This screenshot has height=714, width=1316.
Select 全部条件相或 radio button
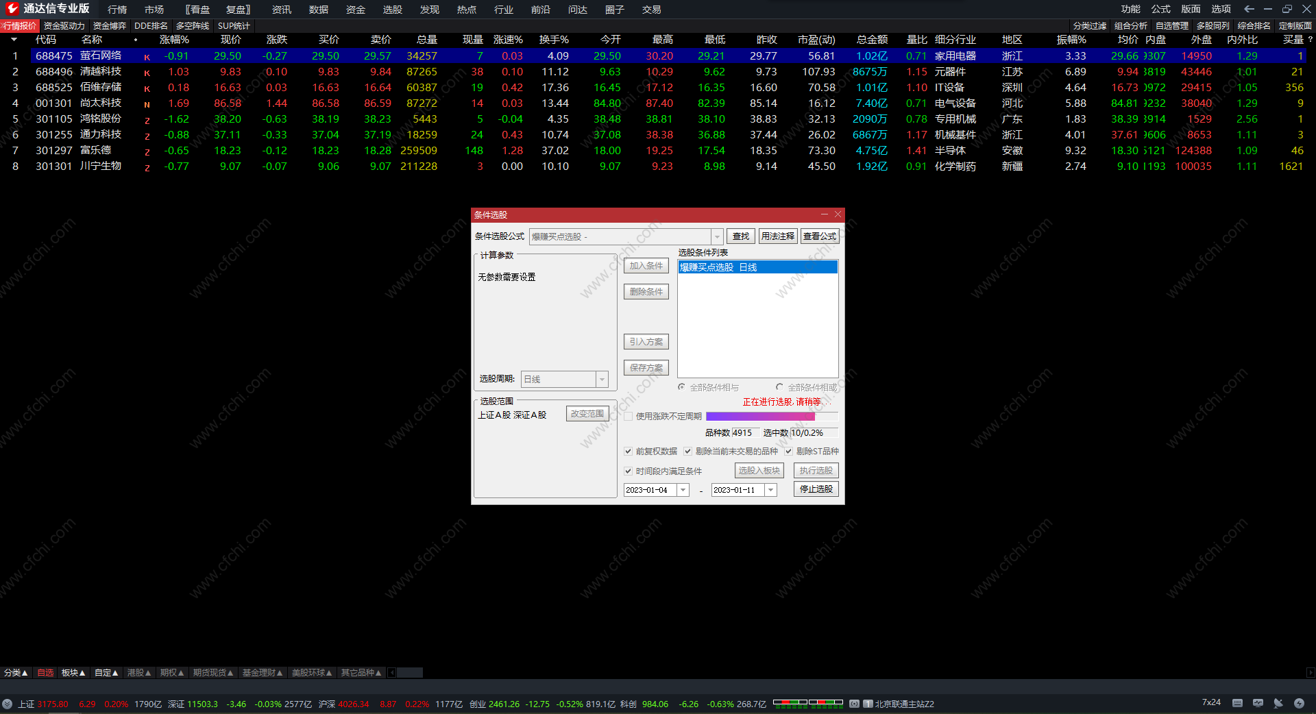tap(779, 387)
